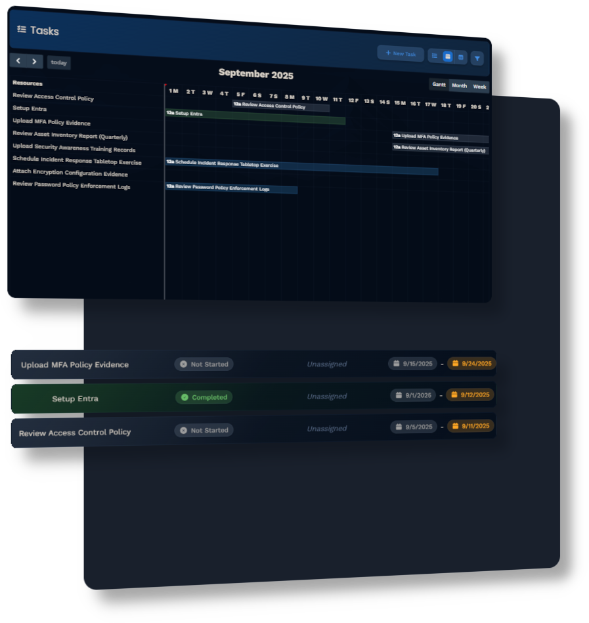Open Upload MFA Policy Evidence task card
Image resolution: width=589 pixels, height=623 pixels.
pyautogui.click(x=253, y=364)
